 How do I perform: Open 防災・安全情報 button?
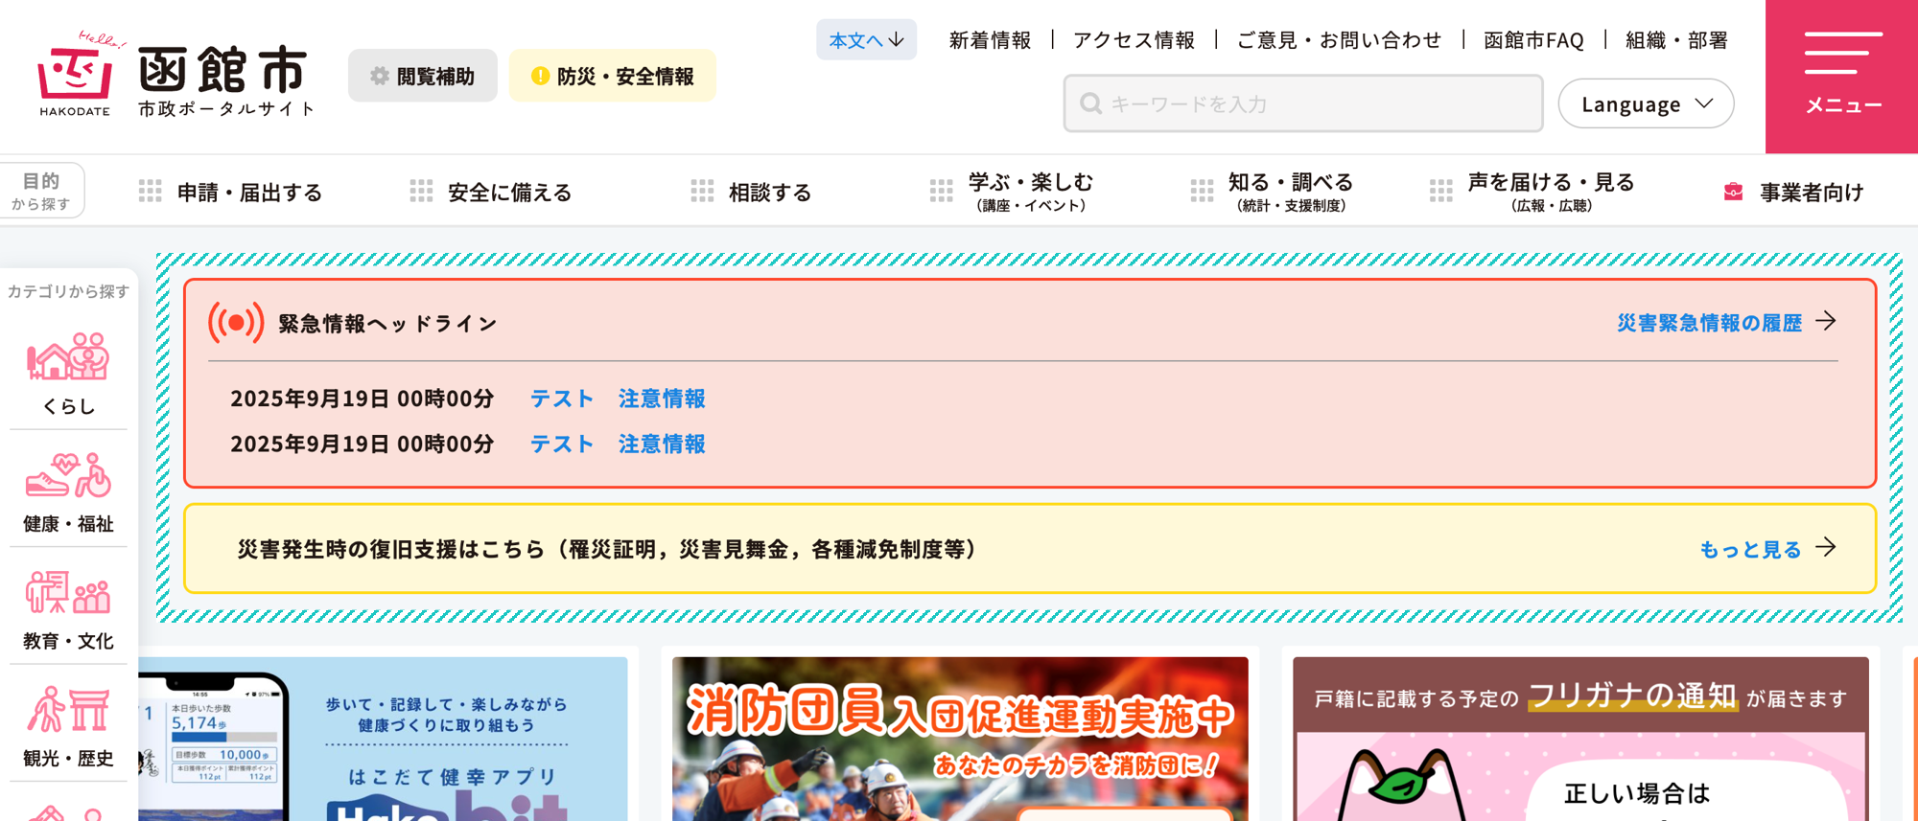coord(612,76)
